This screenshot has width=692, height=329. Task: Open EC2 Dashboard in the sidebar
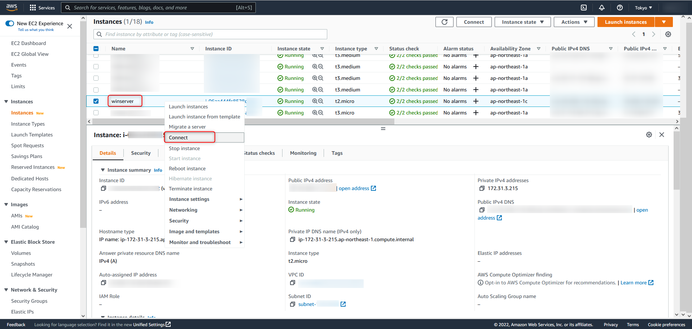point(29,43)
